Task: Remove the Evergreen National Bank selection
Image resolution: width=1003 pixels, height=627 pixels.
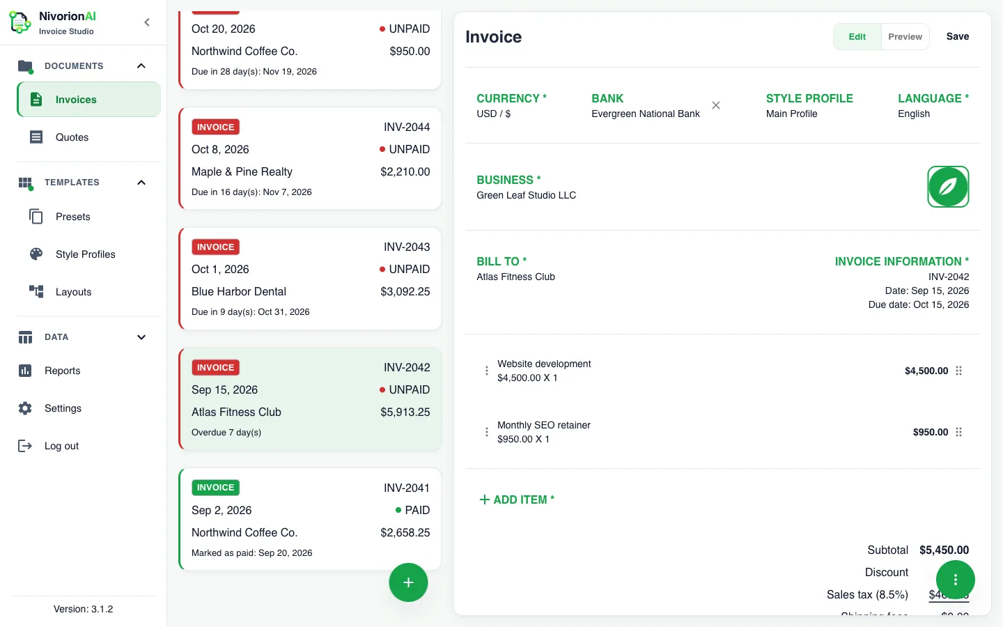Action: (x=716, y=105)
